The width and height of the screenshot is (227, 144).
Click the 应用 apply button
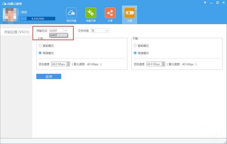pos(49,77)
